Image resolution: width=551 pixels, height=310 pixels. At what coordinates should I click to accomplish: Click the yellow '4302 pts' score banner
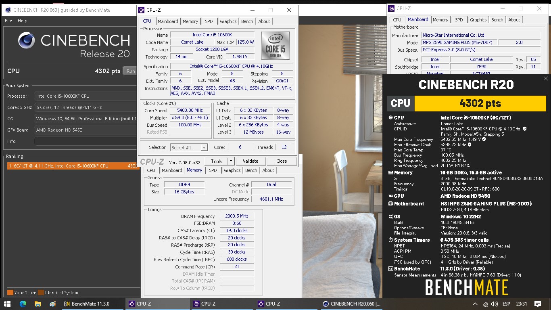(x=480, y=103)
